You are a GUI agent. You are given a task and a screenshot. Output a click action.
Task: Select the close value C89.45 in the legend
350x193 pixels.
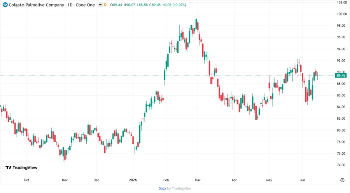155,5
